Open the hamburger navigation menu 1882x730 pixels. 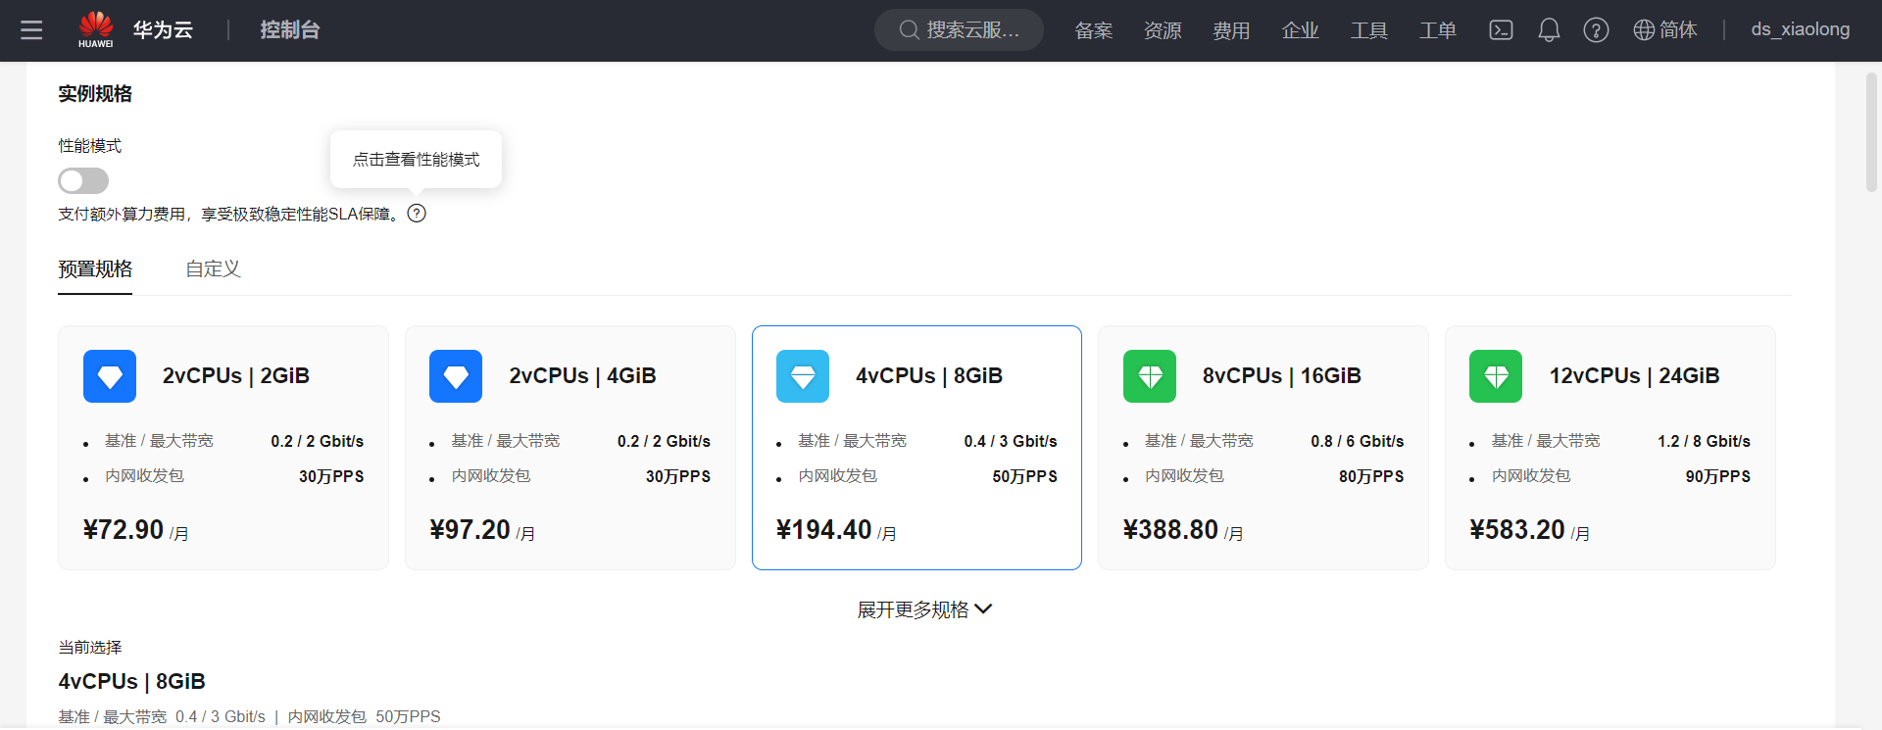pos(31,30)
